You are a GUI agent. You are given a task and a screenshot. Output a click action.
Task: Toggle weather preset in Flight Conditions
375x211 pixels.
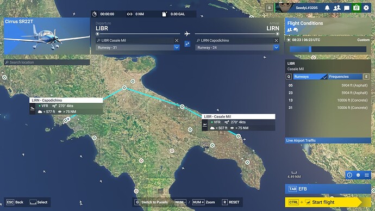(x=296, y=30)
